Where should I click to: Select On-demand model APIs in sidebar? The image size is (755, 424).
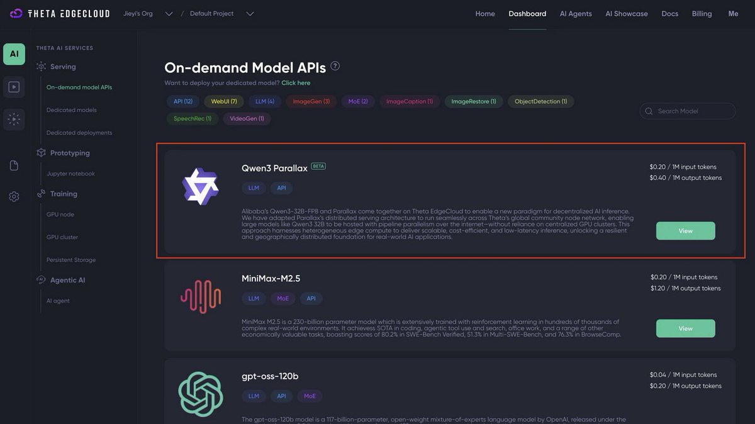coord(79,87)
